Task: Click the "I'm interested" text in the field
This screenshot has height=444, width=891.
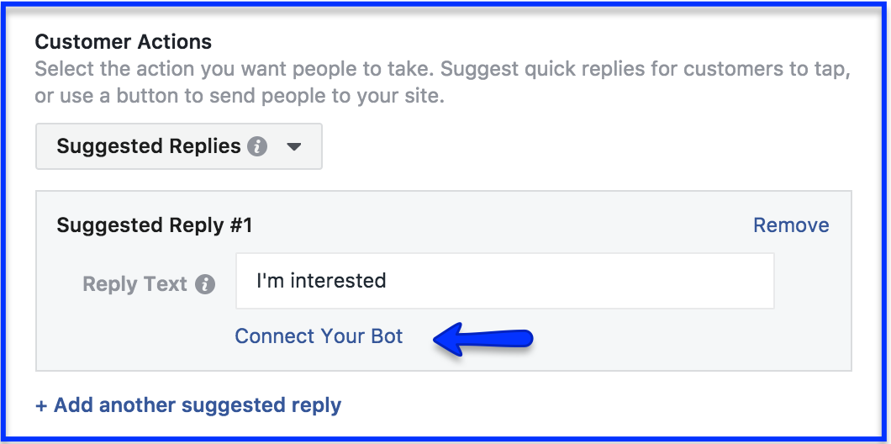Action: click(x=322, y=280)
